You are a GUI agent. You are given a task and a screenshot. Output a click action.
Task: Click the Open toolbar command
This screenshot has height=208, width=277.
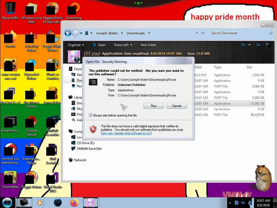[x=100, y=45]
